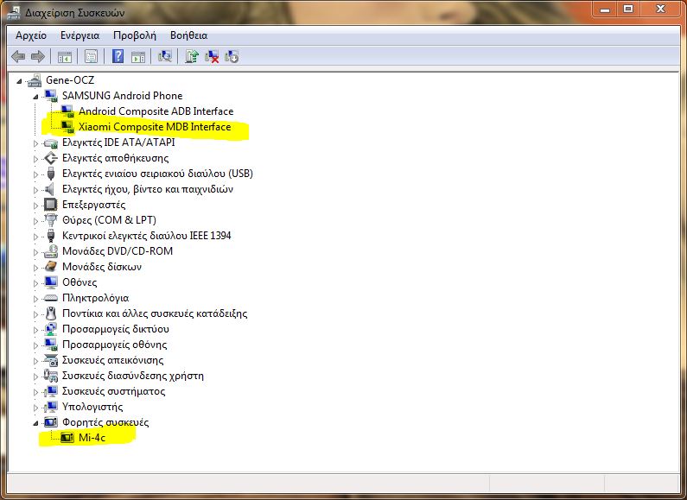Open the Ενέργεια menu

point(80,35)
